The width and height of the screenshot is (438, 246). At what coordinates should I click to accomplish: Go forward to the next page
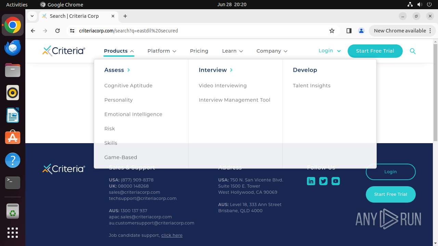(45, 31)
